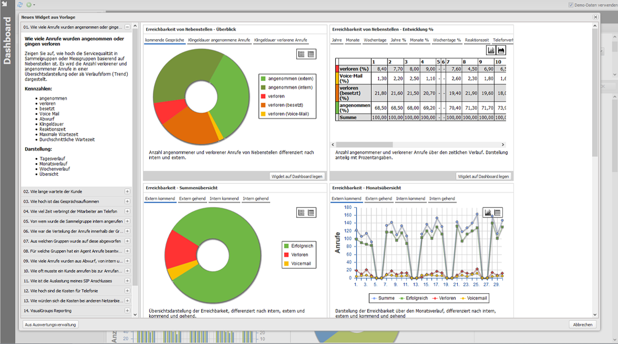Switch to Klingeldauer verlorene Anrufe tab
618x344 pixels.
[x=281, y=40]
